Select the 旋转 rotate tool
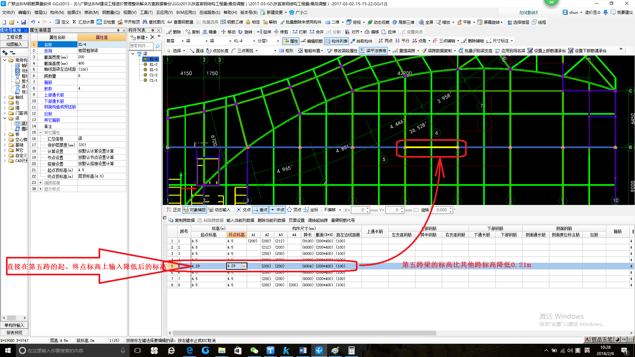 click(245, 32)
